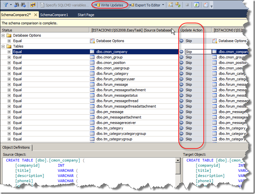The width and height of the screenshot is (255, 194).
Task: Expand the dbo.forum_category row
Action: pyautogui.click(x=9, y=74)
